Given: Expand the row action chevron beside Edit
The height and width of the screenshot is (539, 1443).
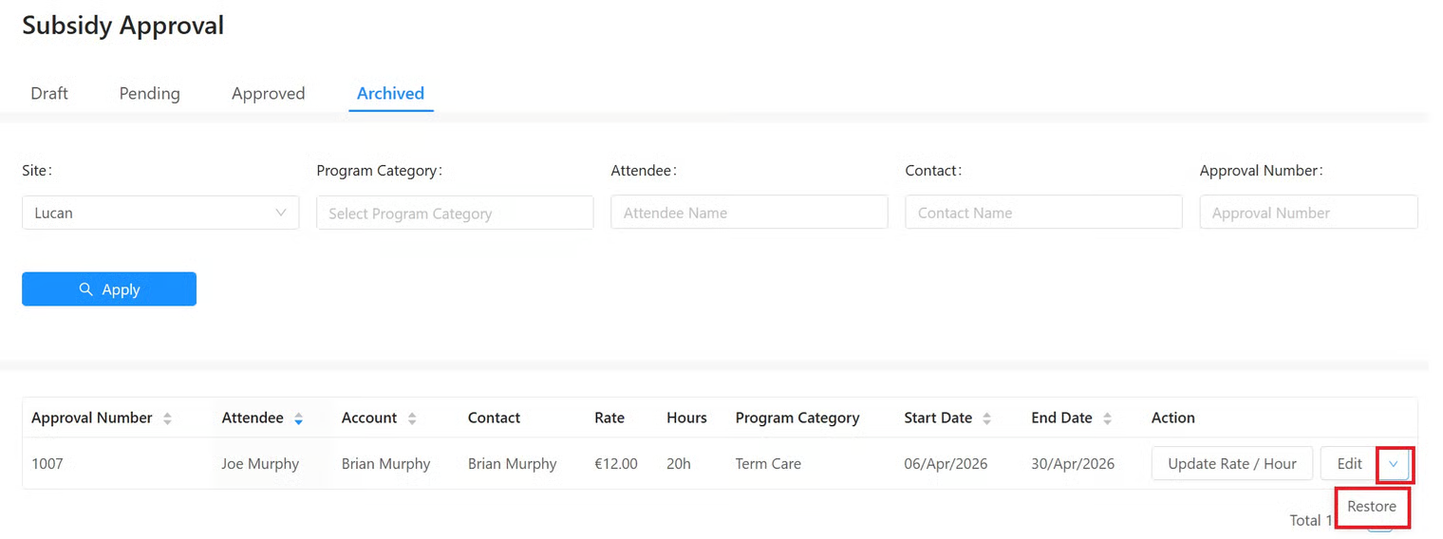Looking at the screenshot, I should click(x=1393, y=464).
